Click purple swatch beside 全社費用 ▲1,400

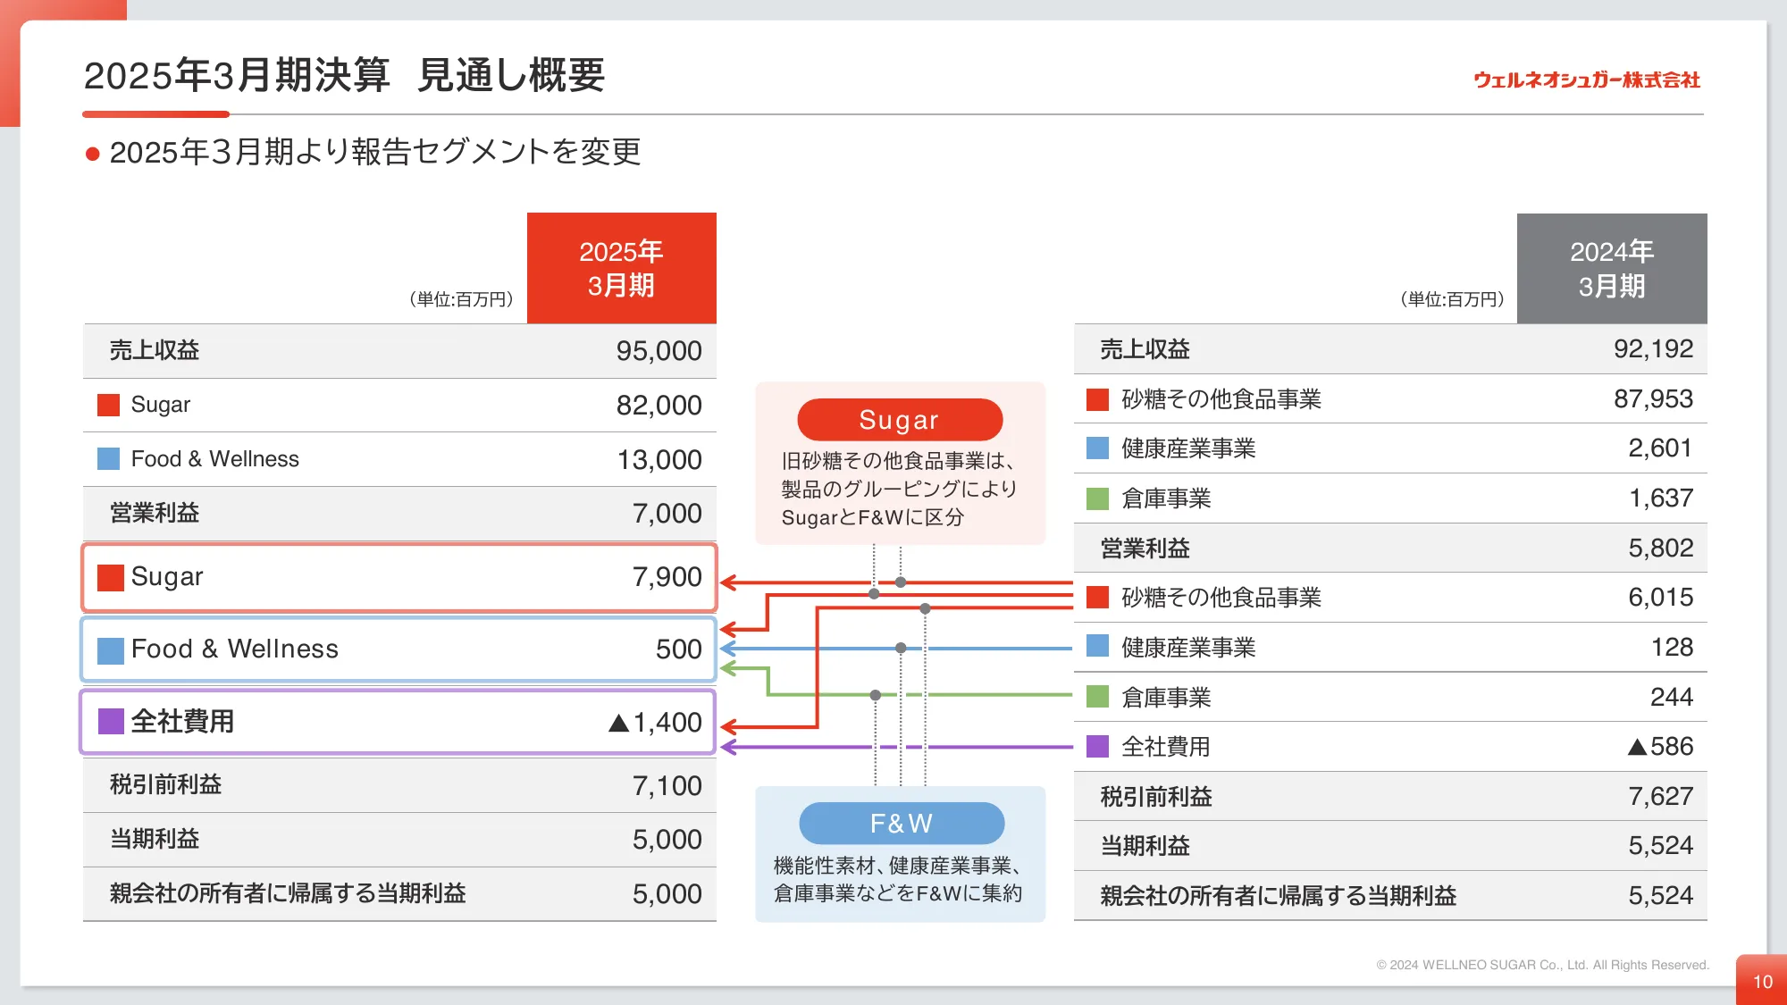coord(111,721)
